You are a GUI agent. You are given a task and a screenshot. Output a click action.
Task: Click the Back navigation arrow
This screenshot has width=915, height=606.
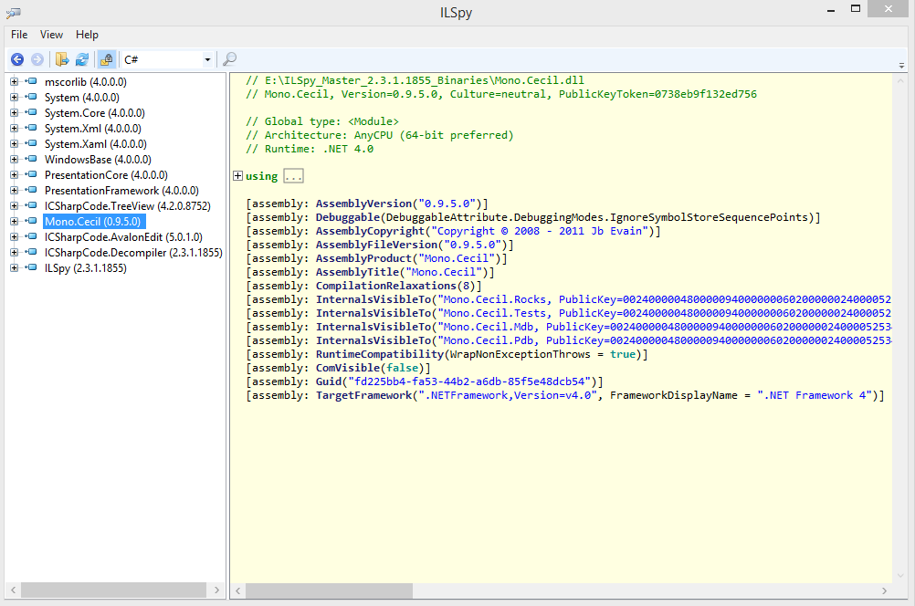(17, 59)
